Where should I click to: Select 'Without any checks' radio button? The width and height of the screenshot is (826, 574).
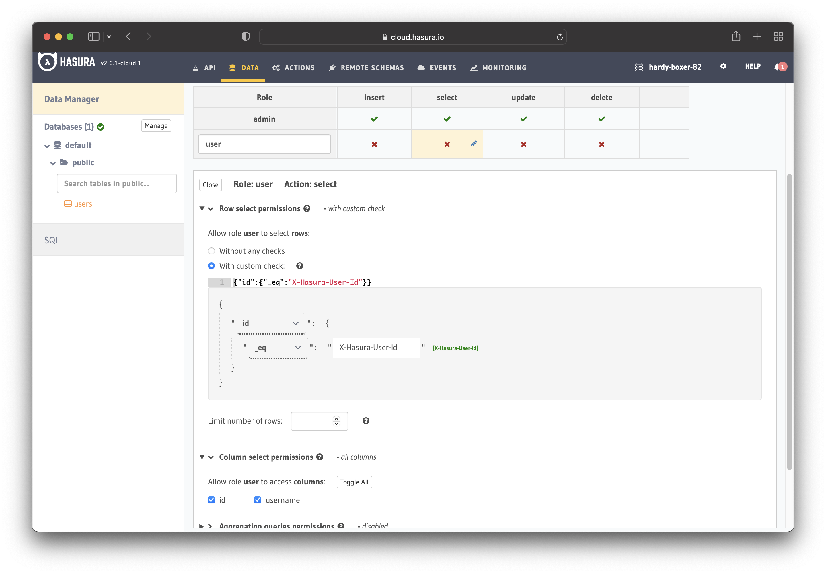pyautogui.click(x=211, y=251)
